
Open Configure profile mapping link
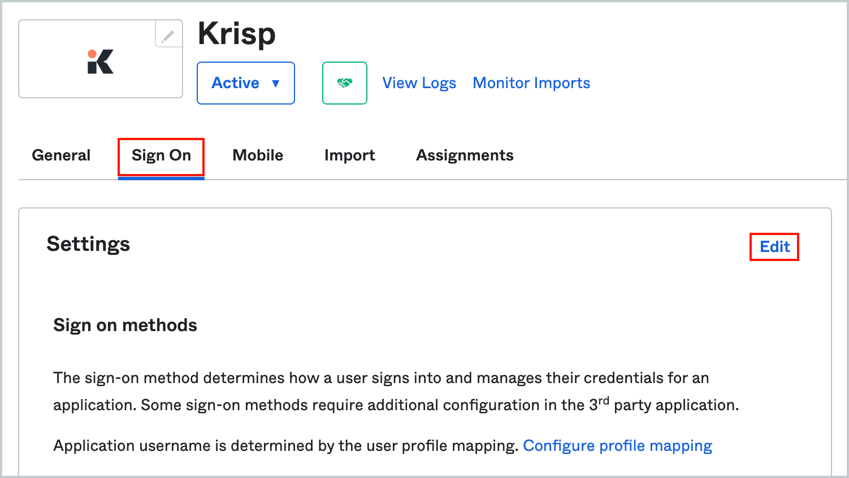pos(617,446)
